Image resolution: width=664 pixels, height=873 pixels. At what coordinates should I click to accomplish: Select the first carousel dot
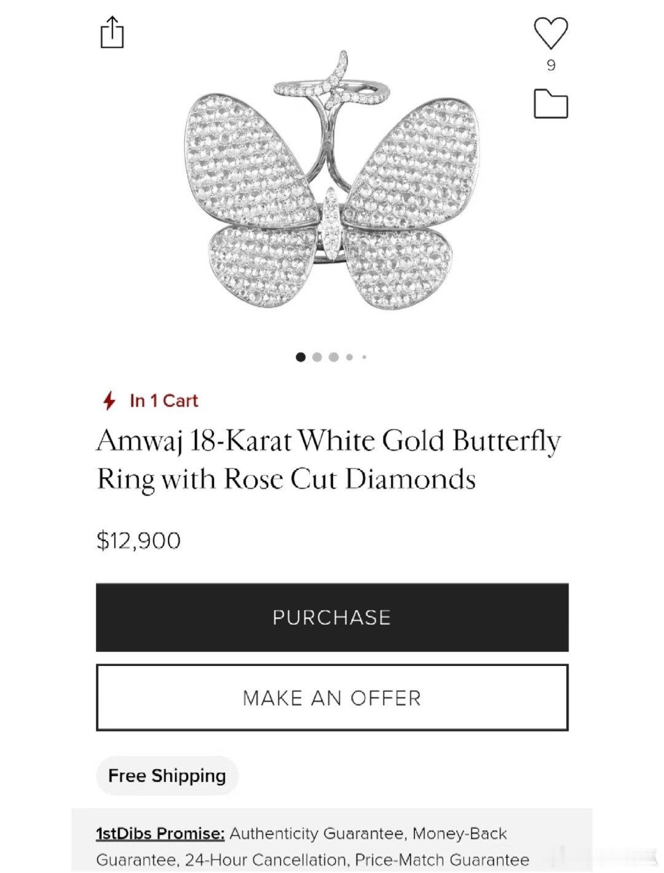click(301, 357)
